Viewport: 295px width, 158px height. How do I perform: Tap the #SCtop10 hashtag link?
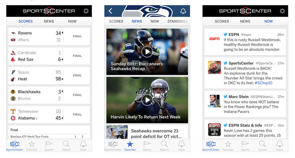click(x=263, y=83)
